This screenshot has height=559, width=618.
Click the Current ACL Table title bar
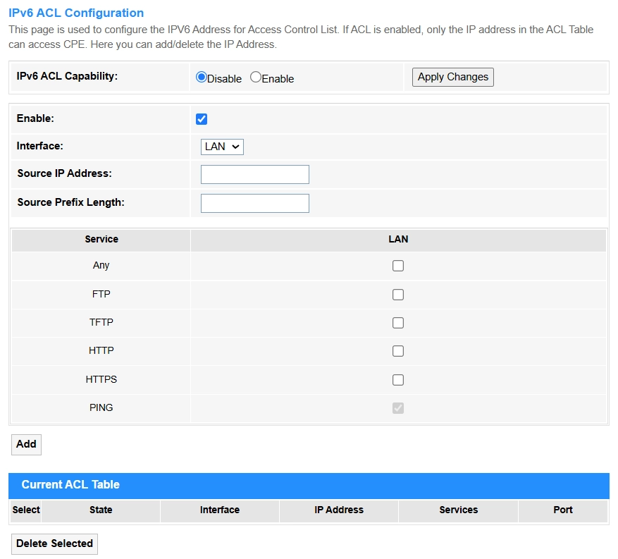point(309,485)
